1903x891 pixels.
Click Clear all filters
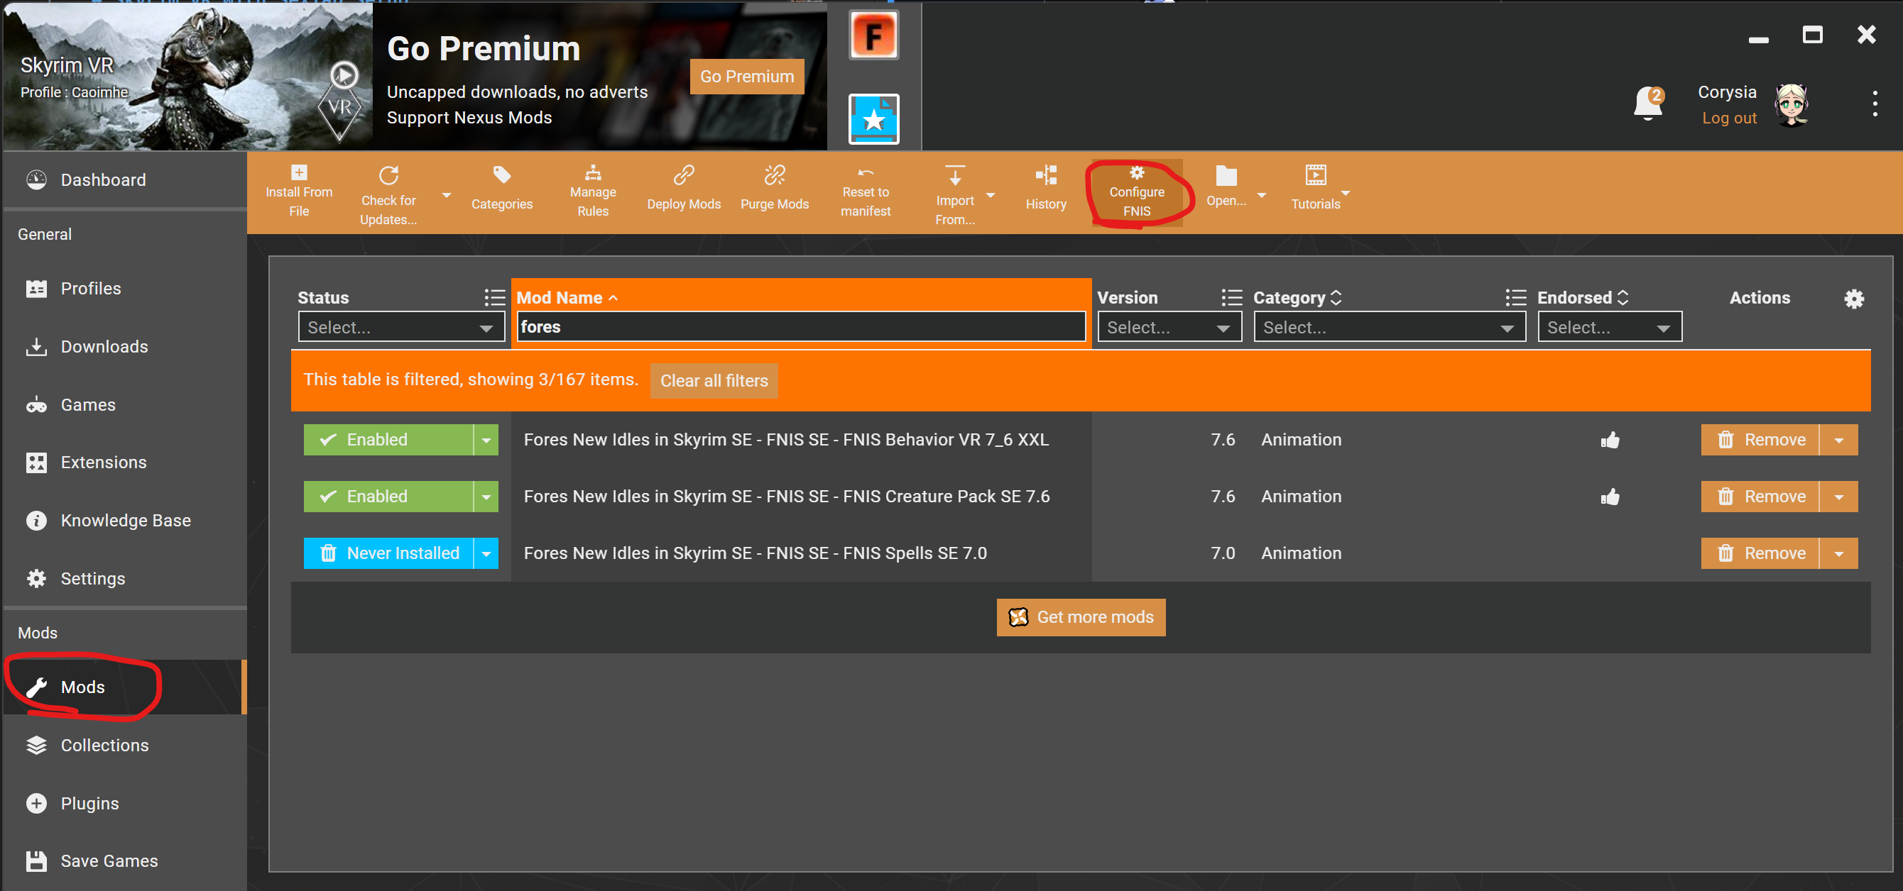coord(714,381)
